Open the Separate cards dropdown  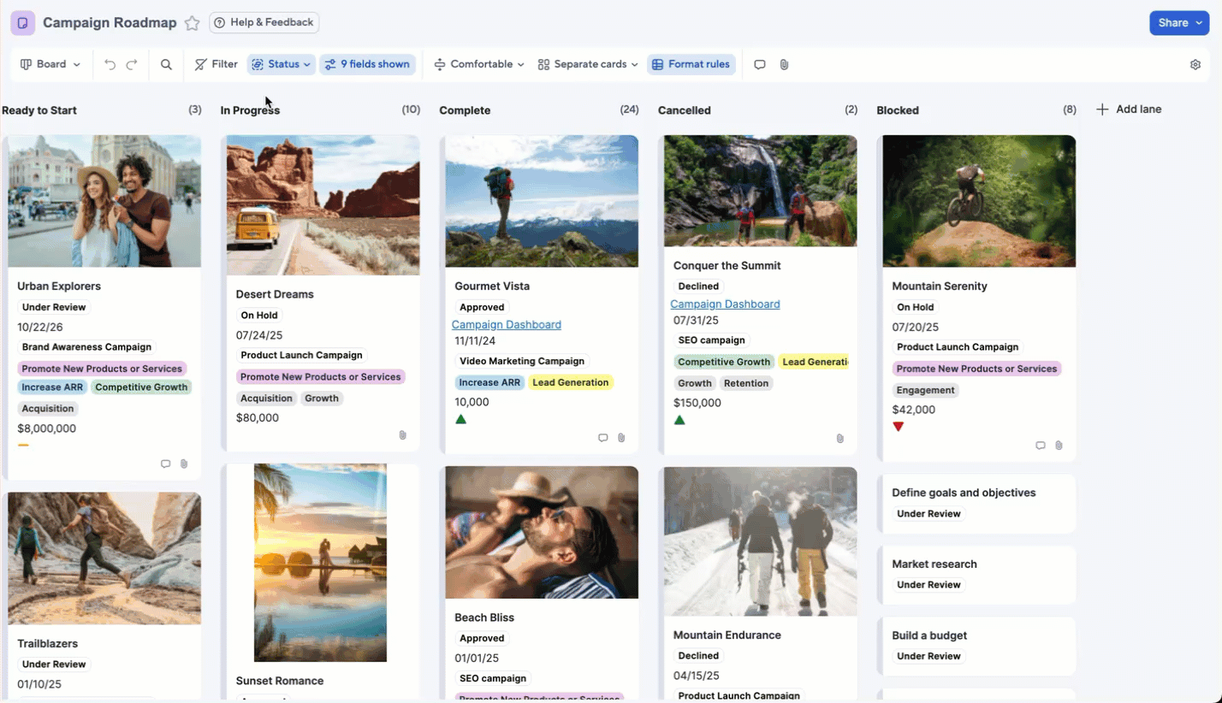587,64
